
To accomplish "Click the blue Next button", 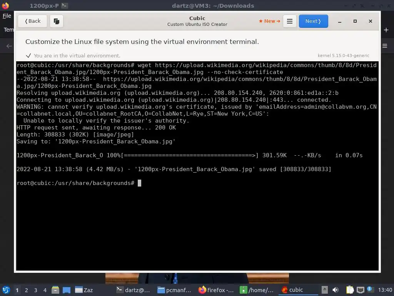I will [x=313, y=21].
